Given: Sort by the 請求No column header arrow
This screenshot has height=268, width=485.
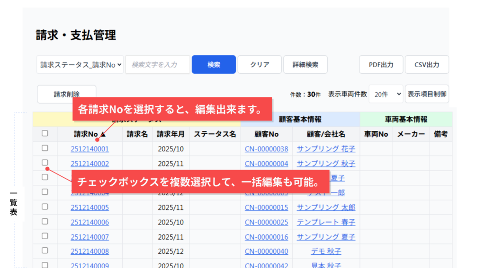Looking at the screenshot, I should (103, 134).
